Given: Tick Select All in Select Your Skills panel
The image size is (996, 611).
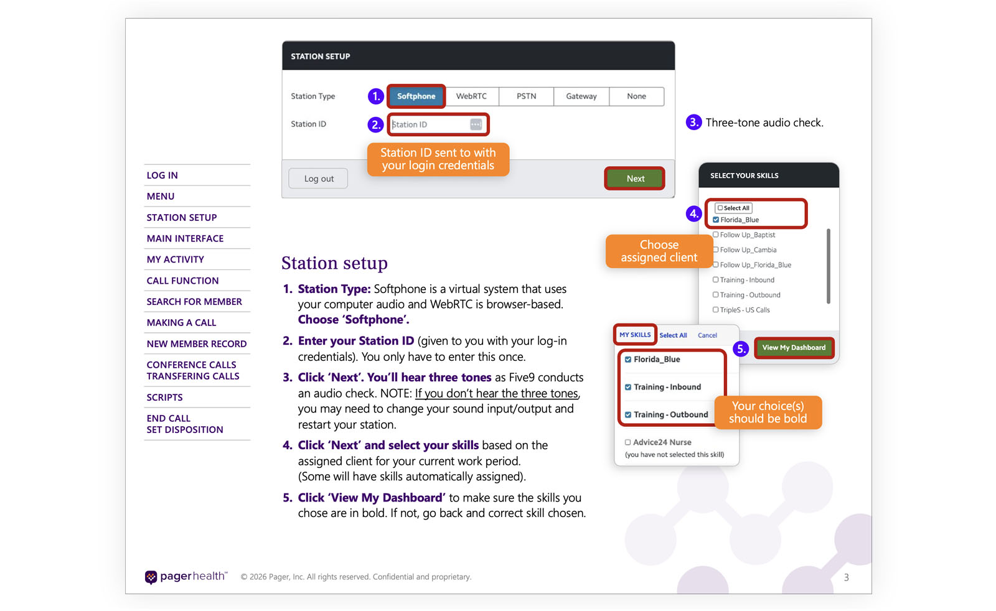Looking at the screenshot, I should 720,208.
